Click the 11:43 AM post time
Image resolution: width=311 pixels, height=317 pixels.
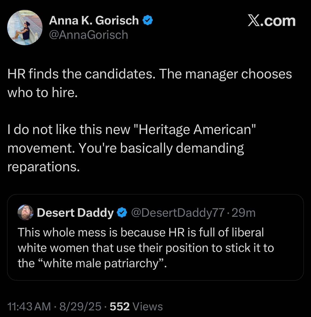(x=29, y=307)
